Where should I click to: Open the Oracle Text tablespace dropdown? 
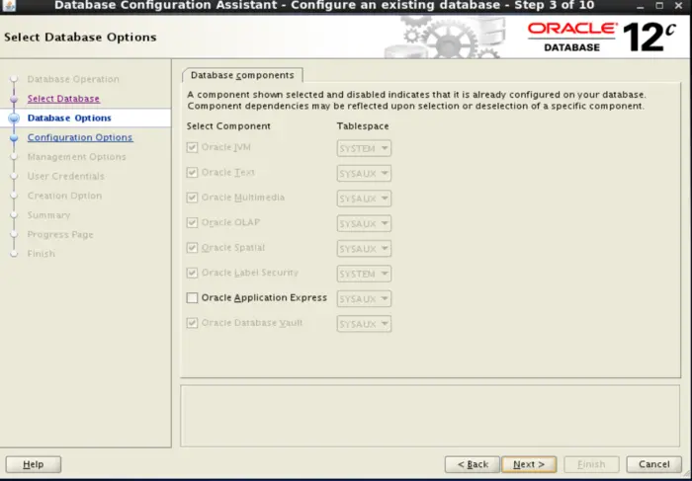click(x=364, y=174)
